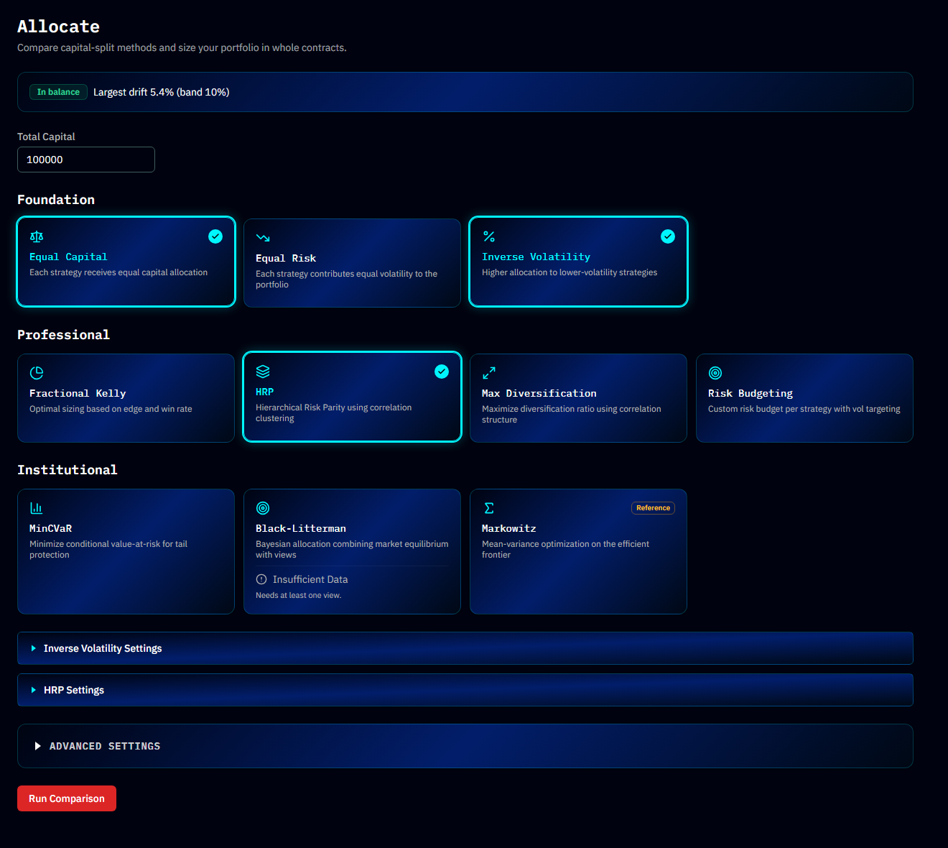
Task: Click the Foundation section heading
Action: 56,200
